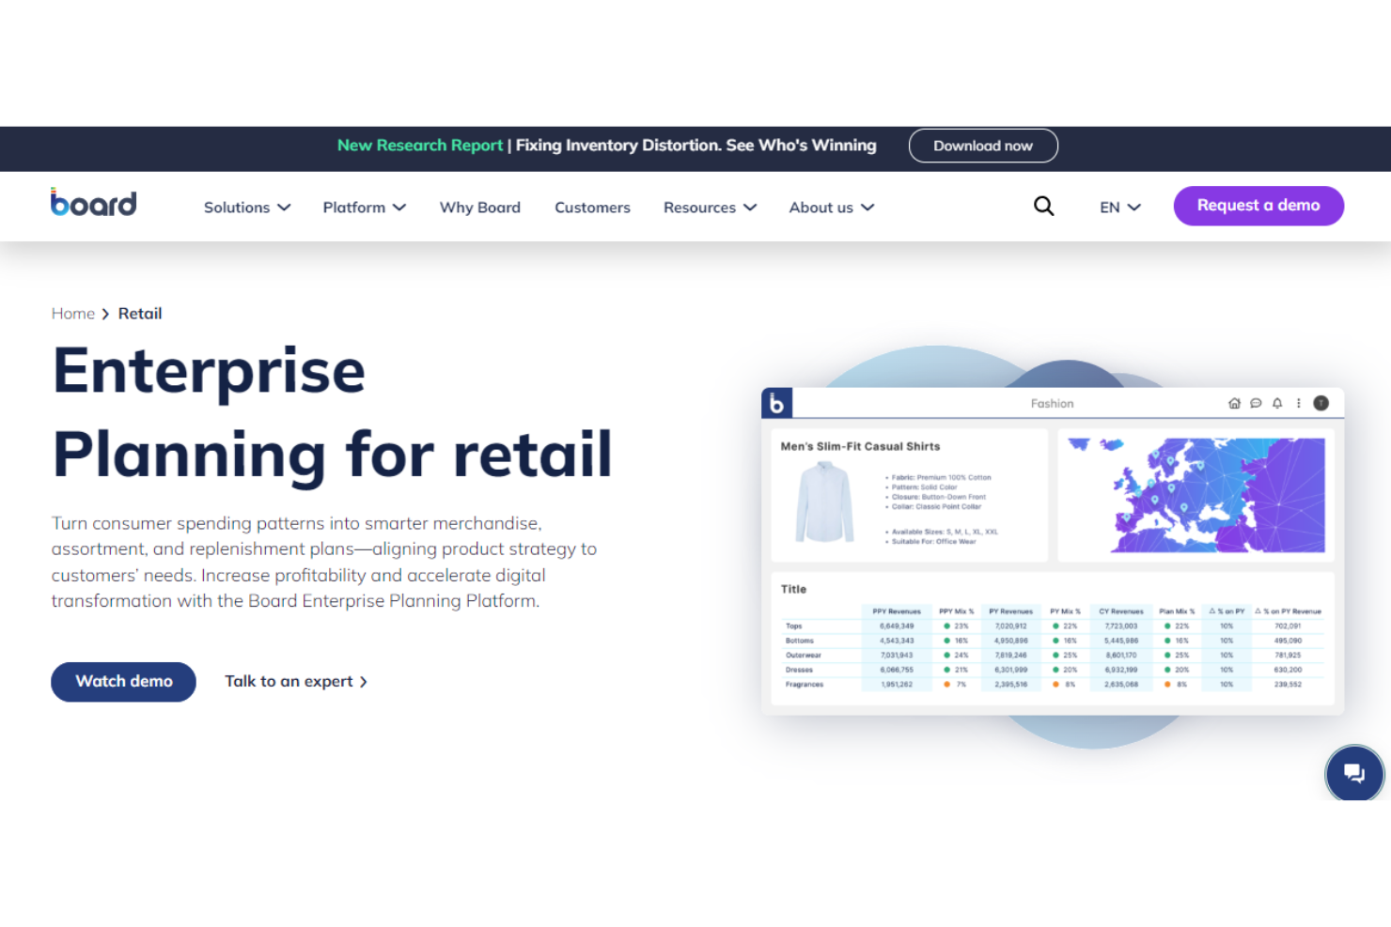Viewport: 1391px width, 927px height.
Task: Follow the Talk to an expert link
Action: click(x=296, y=682)
